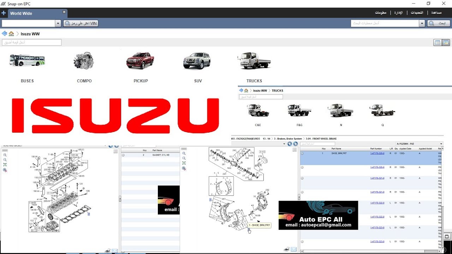The image size is (452, 254).
Task: Email the brake diagram
Action: click(x=294, y=249)
